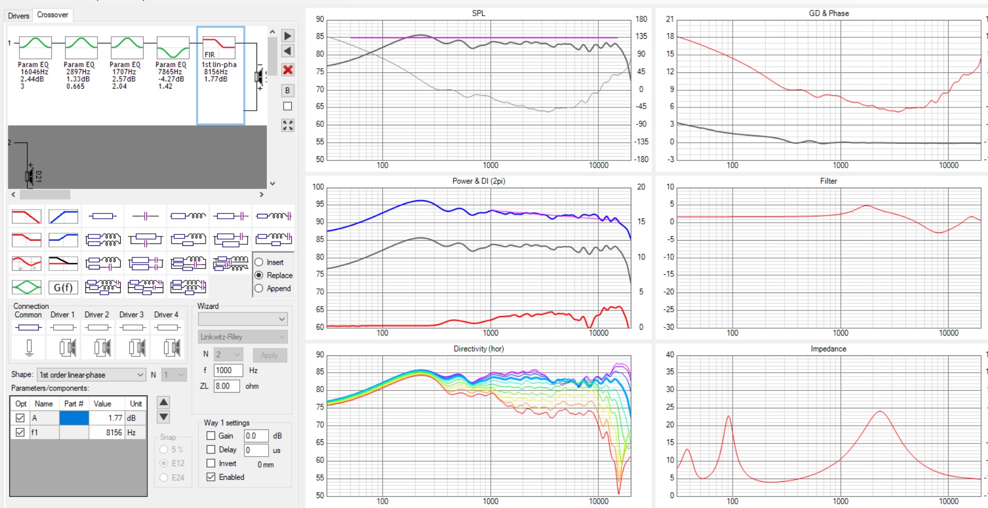
Task: Click the red X delete button
Action: tap(287, 70)
